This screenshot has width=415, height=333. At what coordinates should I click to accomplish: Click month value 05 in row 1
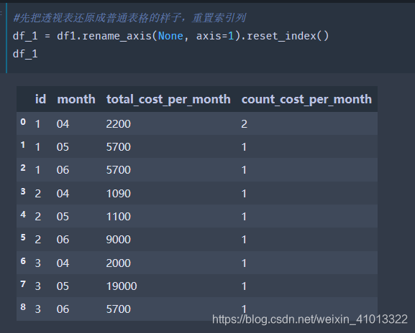(x=63, y=147)
